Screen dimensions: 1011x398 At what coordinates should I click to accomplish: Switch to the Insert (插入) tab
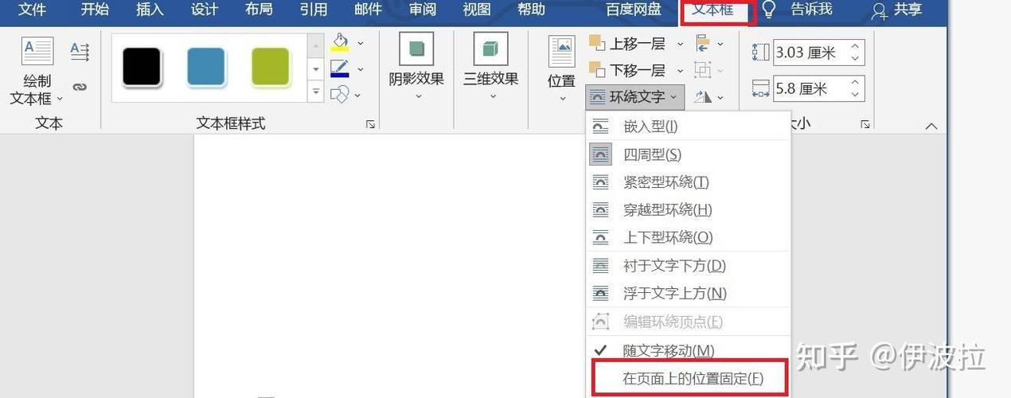point(150,10)
